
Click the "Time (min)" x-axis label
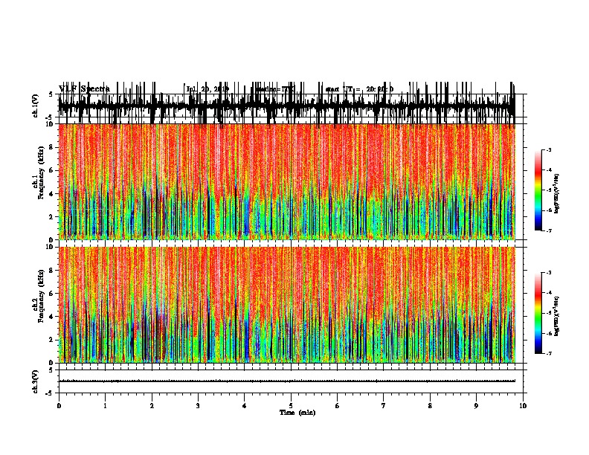click(x=297, y=413)
